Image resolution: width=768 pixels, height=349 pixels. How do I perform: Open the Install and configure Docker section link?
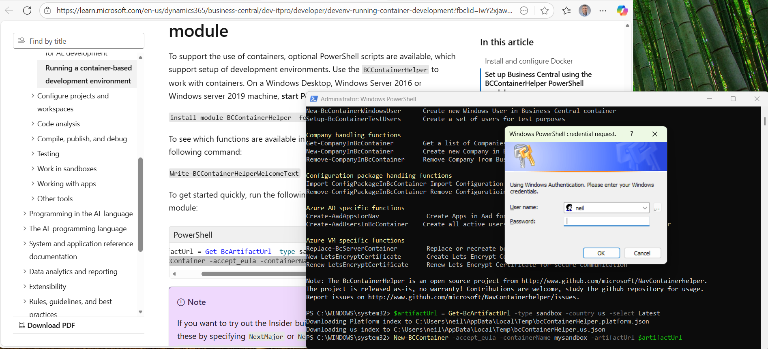pyautogui.click(x=529, y=61)
